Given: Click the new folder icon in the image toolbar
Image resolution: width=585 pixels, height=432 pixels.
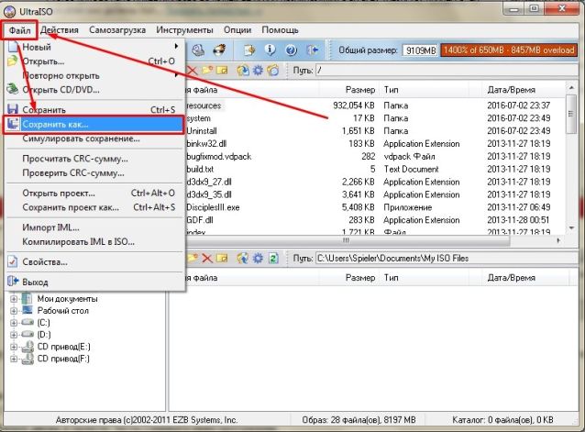Looking at the screenshot, I should 207,70.
